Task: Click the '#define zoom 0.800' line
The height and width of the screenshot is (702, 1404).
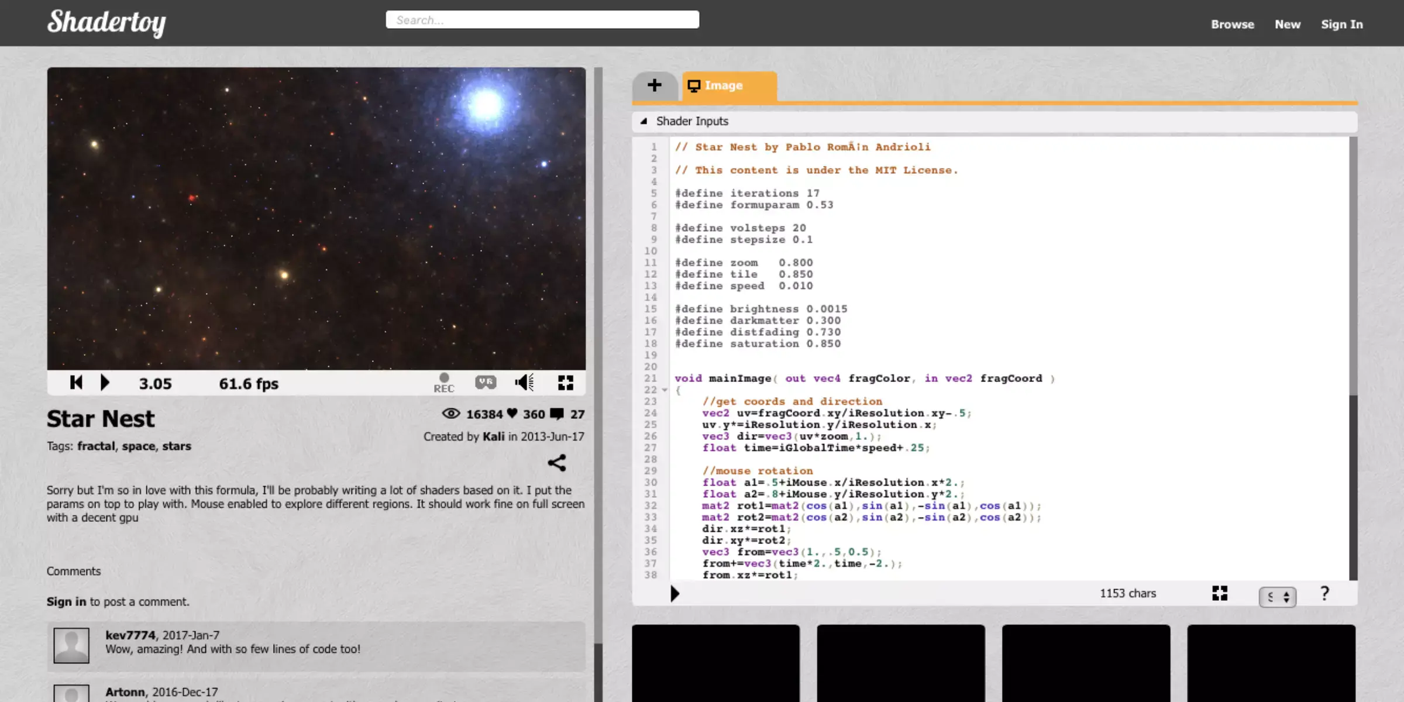Action: point(744,263)
